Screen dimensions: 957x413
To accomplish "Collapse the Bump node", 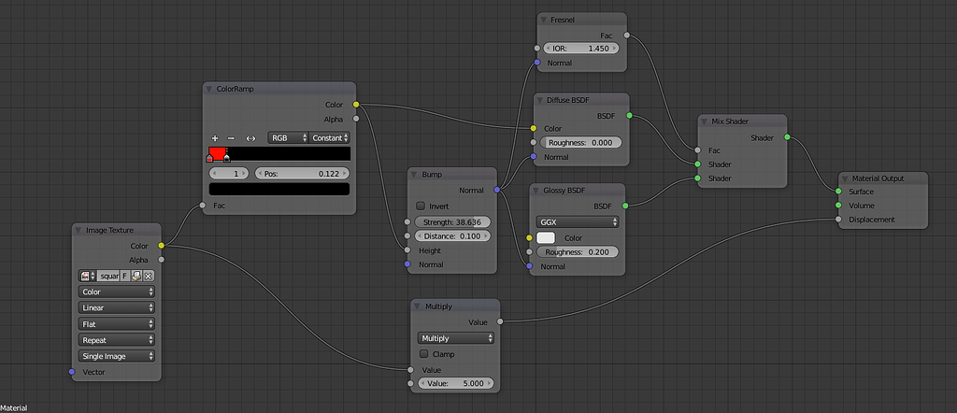I will pos(414,175).
